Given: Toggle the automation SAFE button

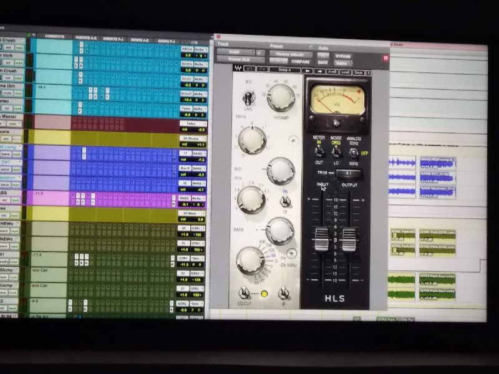Looking at the screenshot, I should (x=322, y=62).
